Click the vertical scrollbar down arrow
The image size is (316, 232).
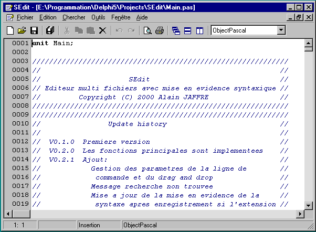[309, 204]
